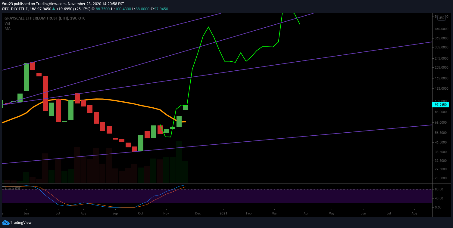Click the Sep label on the time axis
453x228 pixels.
115,213
